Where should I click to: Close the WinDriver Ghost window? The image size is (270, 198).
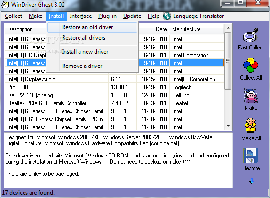coord(258,3)
